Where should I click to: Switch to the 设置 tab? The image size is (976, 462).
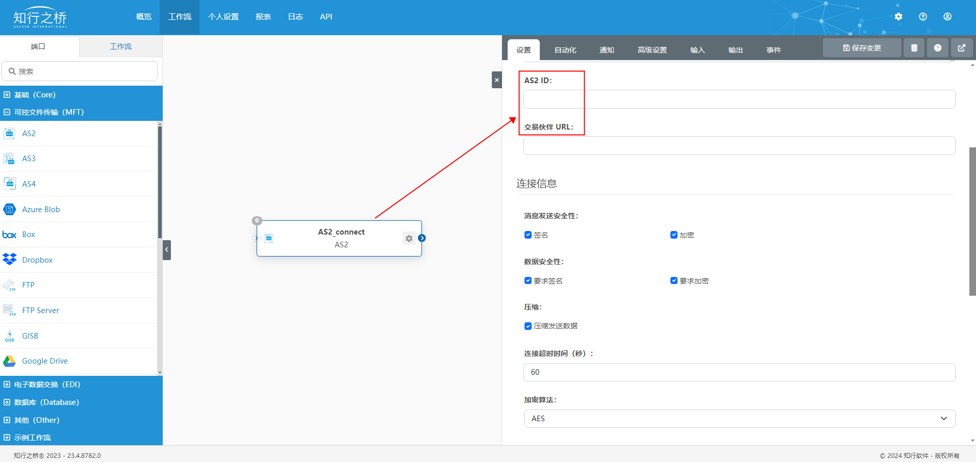coord(523,50)
